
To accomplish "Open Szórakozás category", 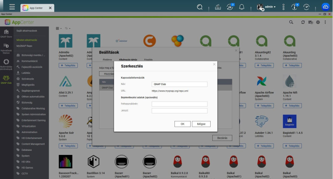I will point(25,79).
